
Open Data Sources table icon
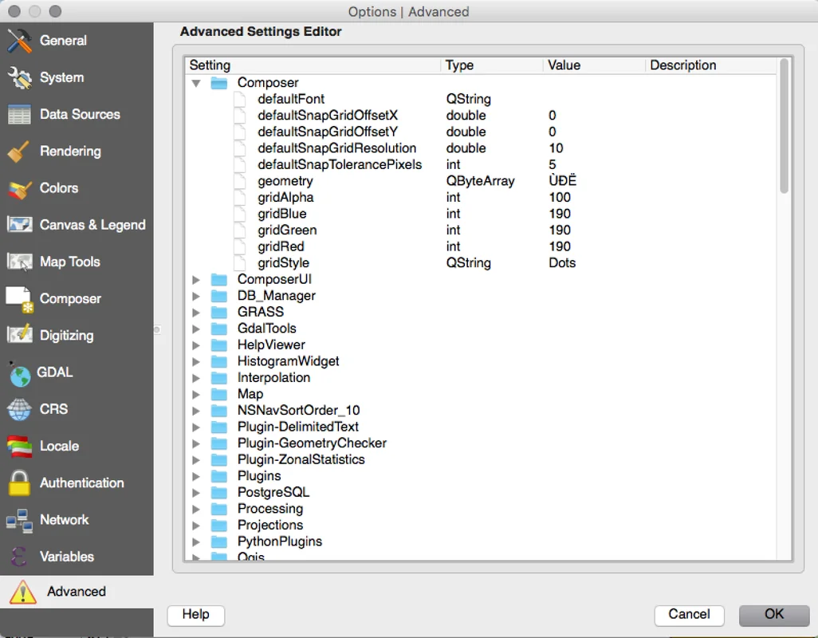pyautogui.click(x=19, y=115)
